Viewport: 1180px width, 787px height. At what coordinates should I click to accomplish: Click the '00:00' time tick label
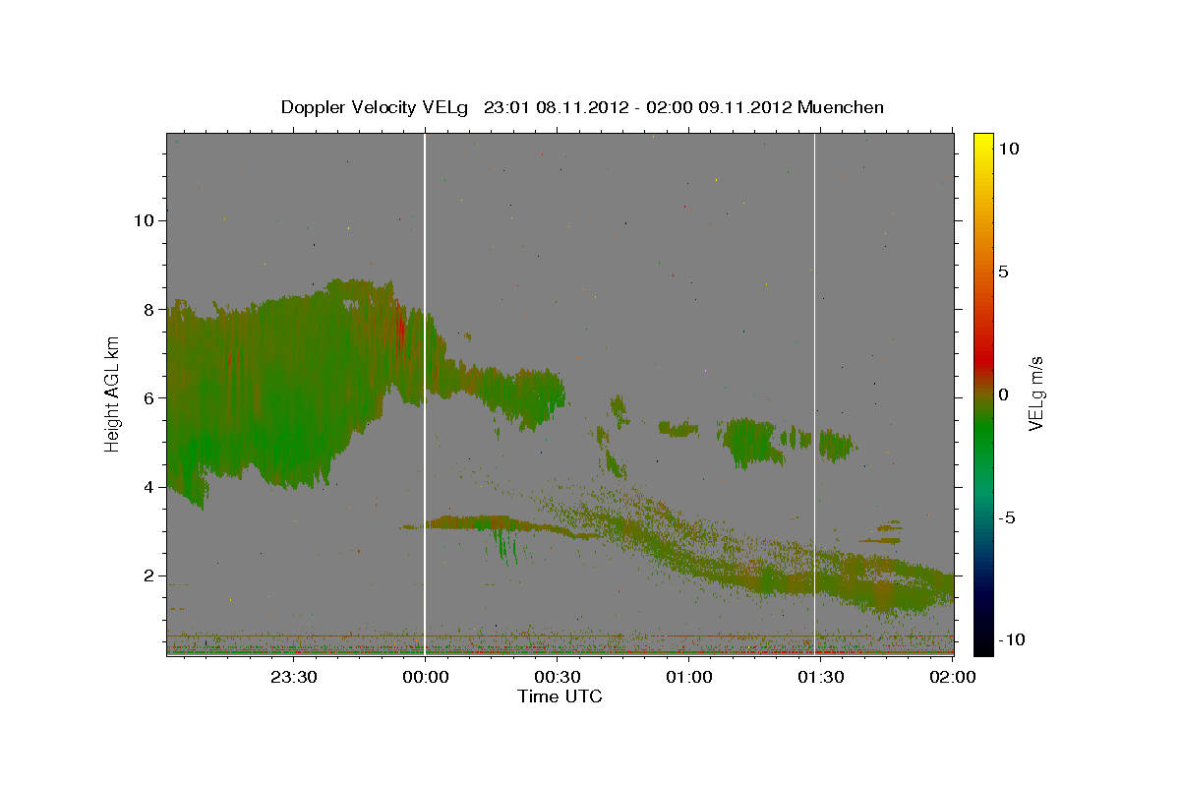pyautogui.click(x=426, y=677)
